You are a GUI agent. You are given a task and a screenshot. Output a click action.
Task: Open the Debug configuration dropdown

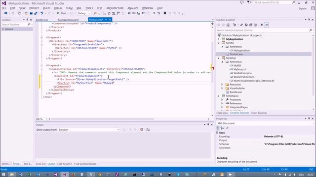click(x=83, y=13)
